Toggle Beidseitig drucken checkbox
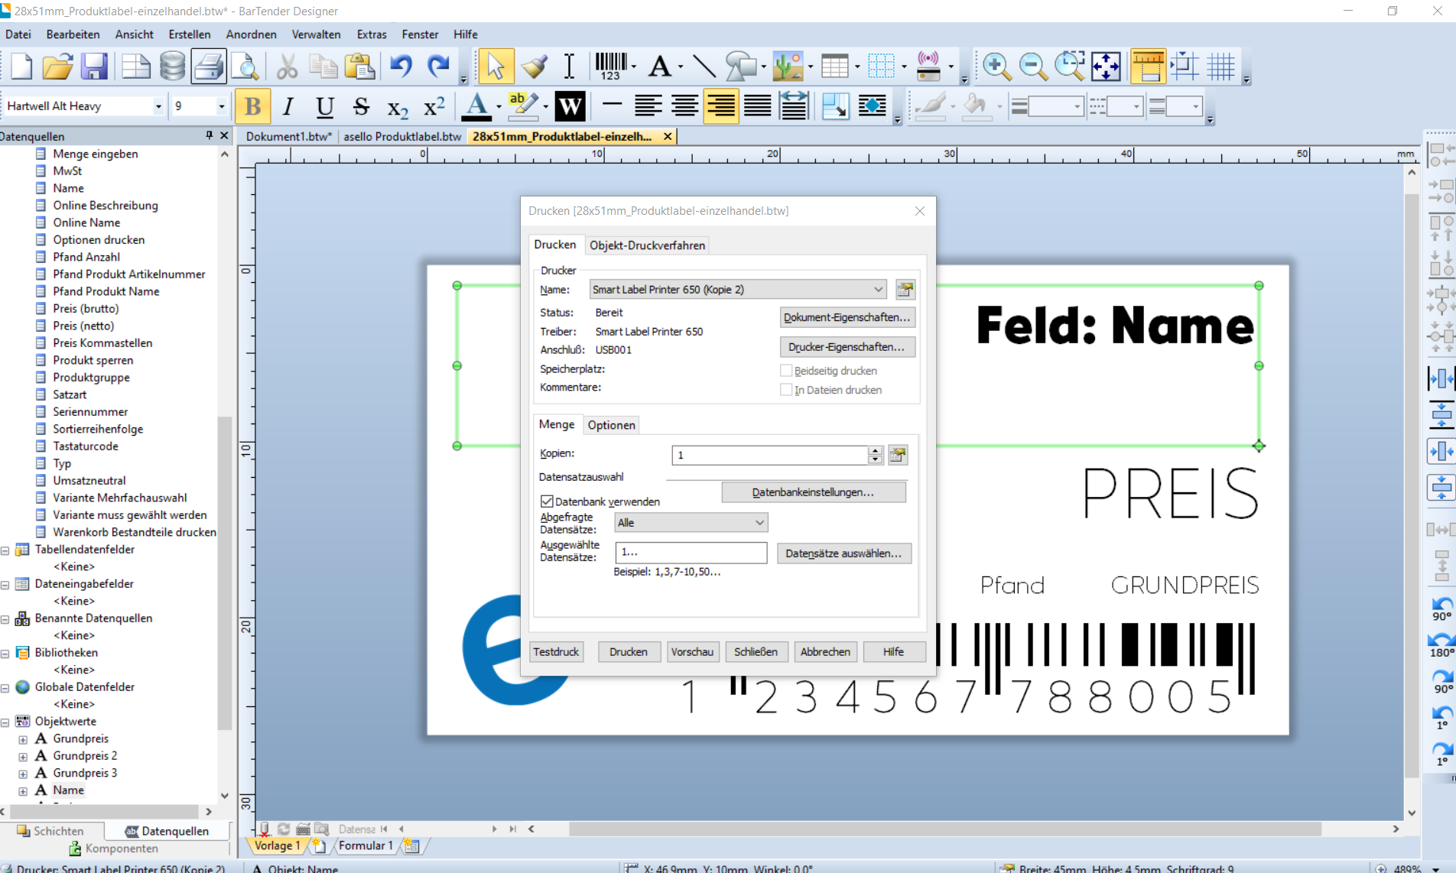Screen dimensions: 1456x873 (x=786, y=371)
